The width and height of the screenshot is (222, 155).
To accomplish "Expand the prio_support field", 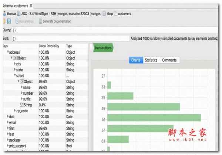I will point(8,146).
